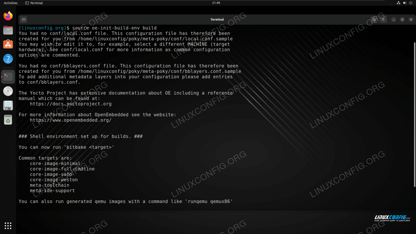Viewport: 416px width, 234px height.
Task: Launch the Files manager from the dock
Action: point(8,30)
